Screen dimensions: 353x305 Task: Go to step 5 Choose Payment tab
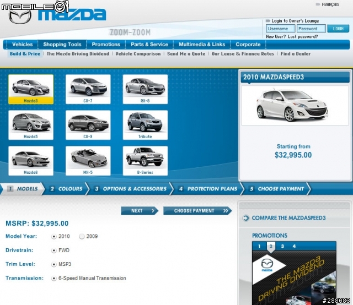(277, 189)
